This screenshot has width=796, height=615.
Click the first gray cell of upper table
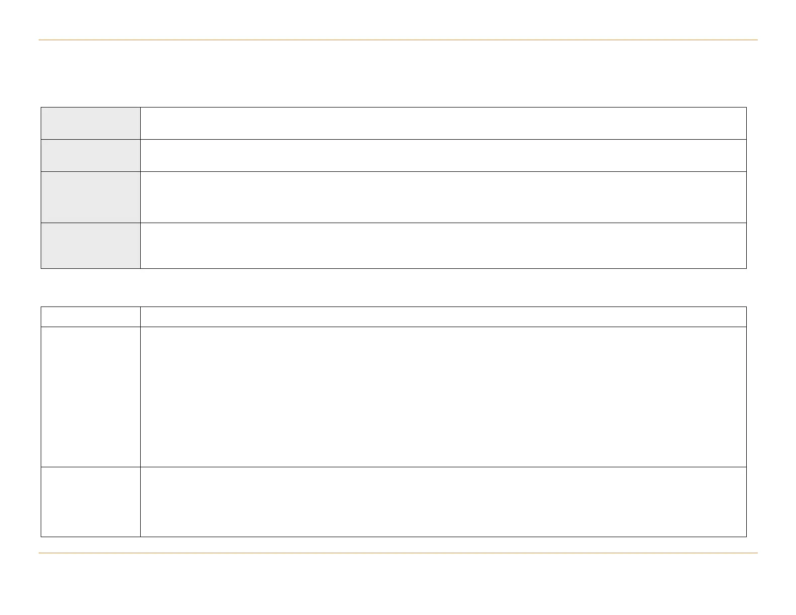(x=90, y=123)
